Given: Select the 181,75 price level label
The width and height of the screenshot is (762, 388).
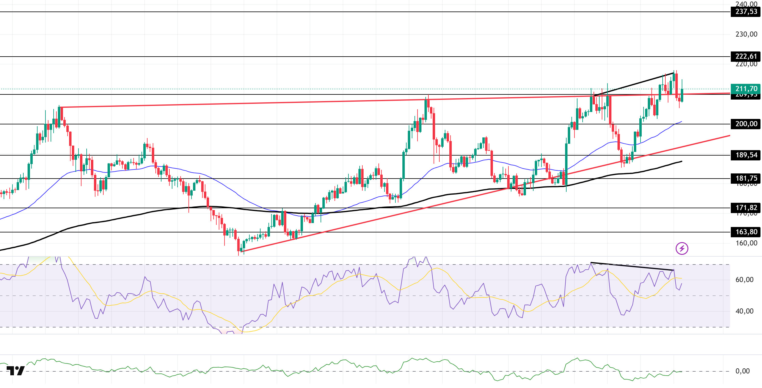Looking at the screenshot, I should point(746,179).
